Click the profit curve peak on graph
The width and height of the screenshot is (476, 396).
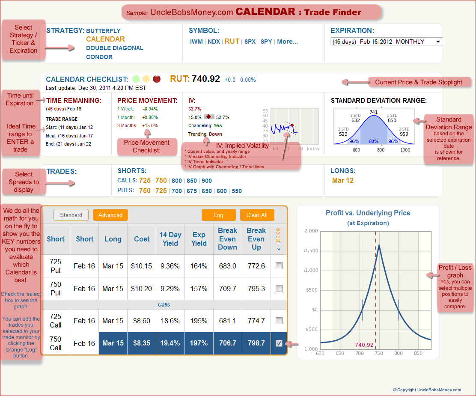(379, 245)
